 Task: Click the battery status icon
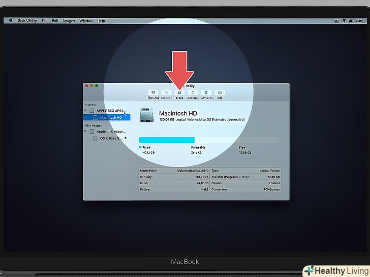tap(352, 21)
